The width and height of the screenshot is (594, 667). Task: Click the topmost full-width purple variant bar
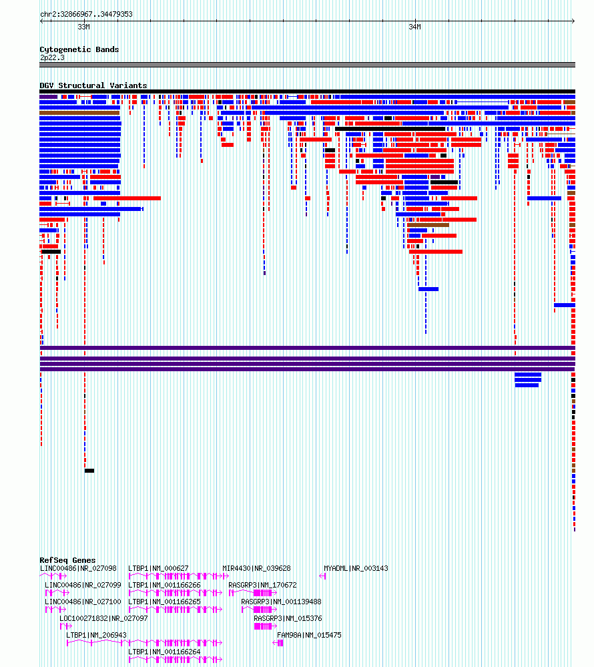[x=307, y=348]
